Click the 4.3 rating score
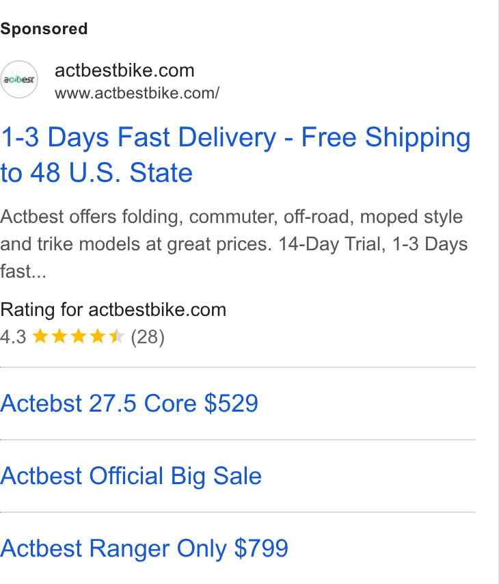Viewport: 499px width, 584px height. point(13,337)
